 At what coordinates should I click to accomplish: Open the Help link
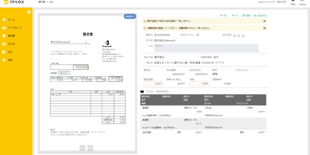click(x=293, y=3)
